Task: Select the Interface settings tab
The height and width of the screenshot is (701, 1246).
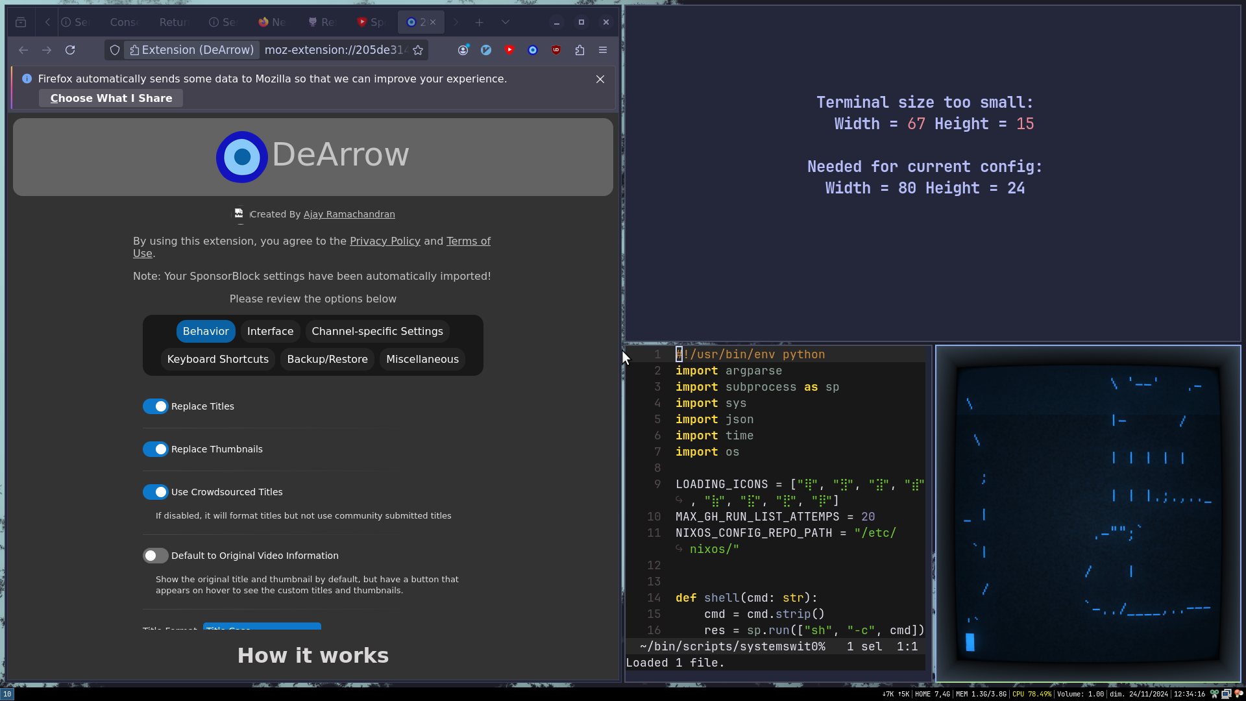Action: pyautogui.click(x=270, y=331)
